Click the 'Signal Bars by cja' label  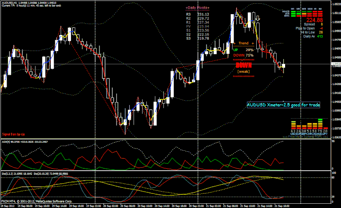pyautogui.click(x=13, y=134)
